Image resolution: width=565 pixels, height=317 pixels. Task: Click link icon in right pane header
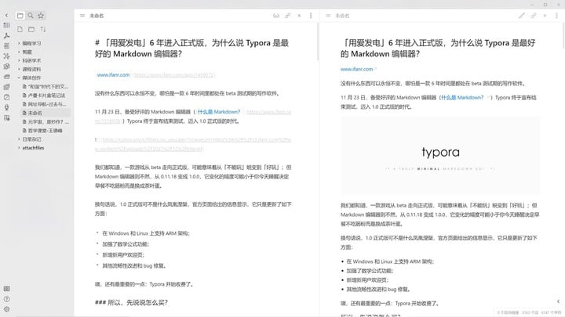tap(534, 16)
